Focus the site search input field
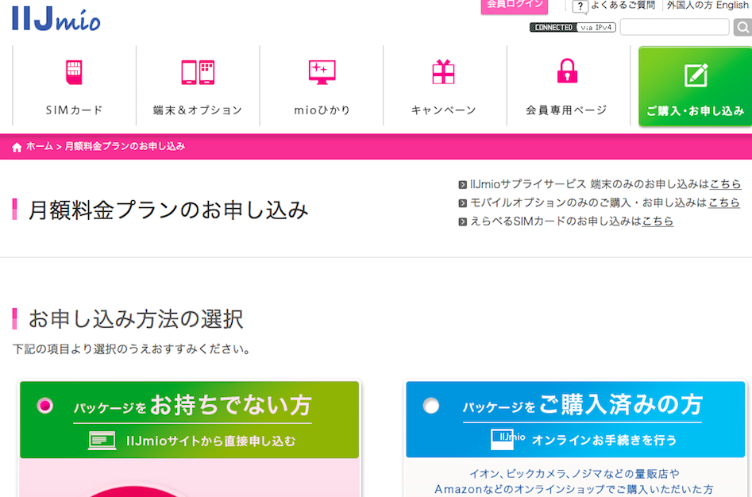Viewport: 752px width, 497px height. click(674, 27)
